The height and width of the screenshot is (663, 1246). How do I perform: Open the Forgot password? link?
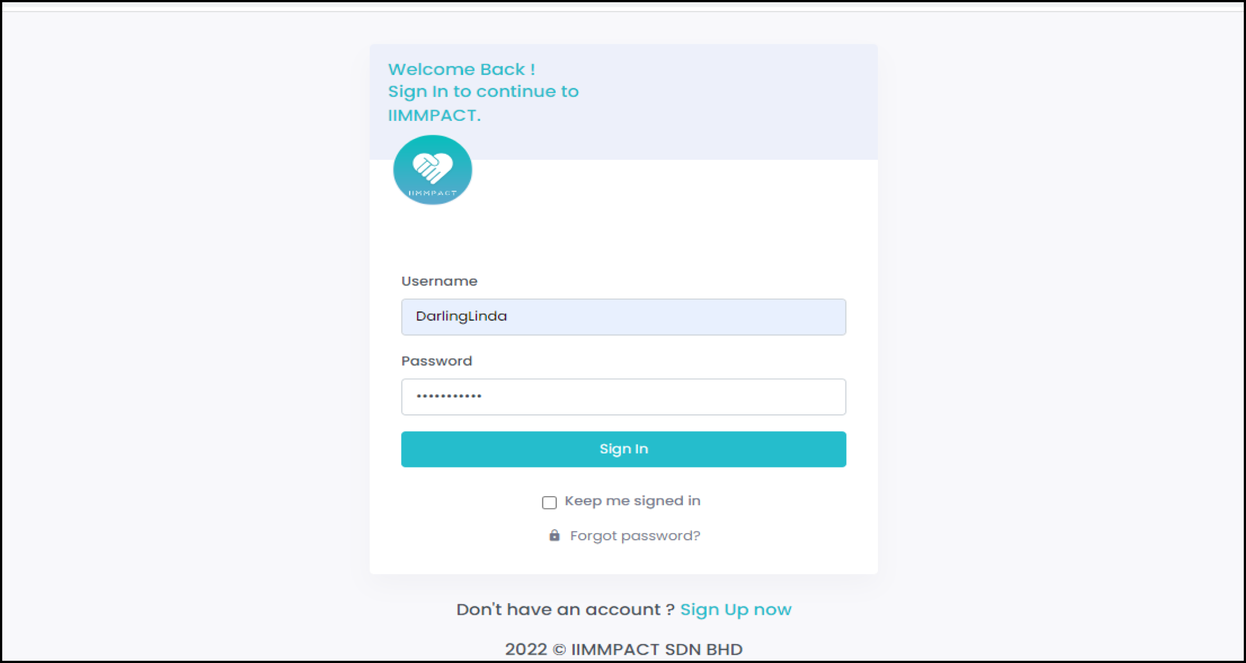[635, 536]
